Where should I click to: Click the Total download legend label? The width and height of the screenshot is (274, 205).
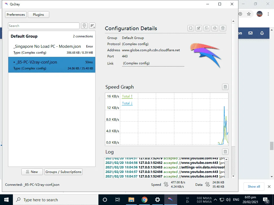[127, 103]
